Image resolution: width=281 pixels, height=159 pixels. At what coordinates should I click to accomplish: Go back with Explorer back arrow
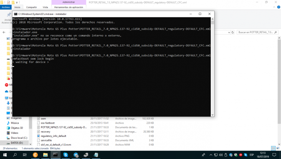click(4, 32)
